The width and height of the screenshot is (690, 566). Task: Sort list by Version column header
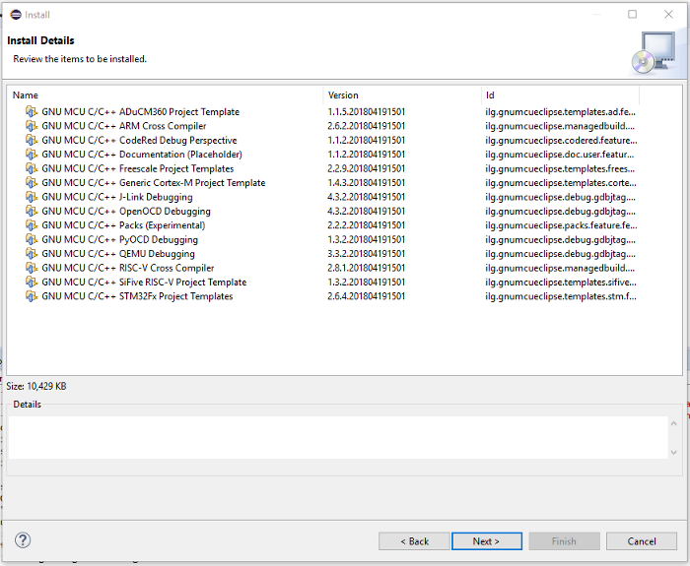[x=402, y=94]
